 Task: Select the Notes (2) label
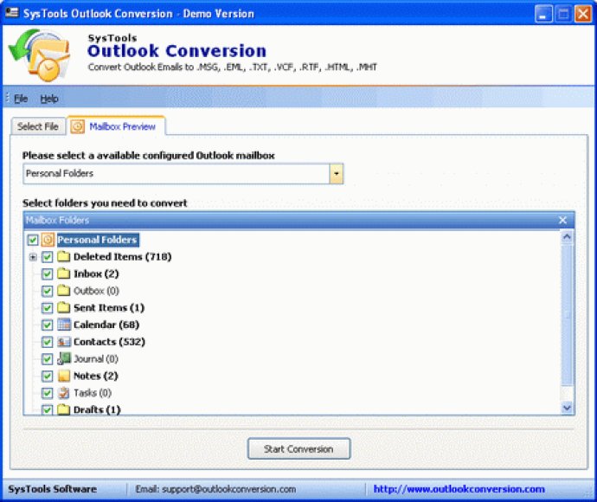pyautogui.click(x=95, y=376)
